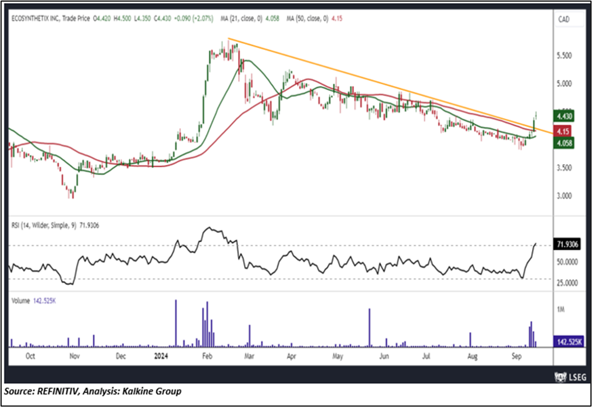The width and height of the screenshot is (592, 407).
Task: Click the Mar label on time axis
Action: click(249, 356)
